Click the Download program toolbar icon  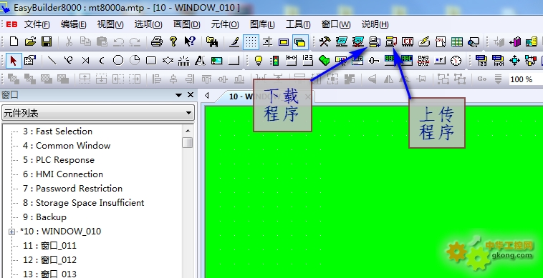click(375, 42)
